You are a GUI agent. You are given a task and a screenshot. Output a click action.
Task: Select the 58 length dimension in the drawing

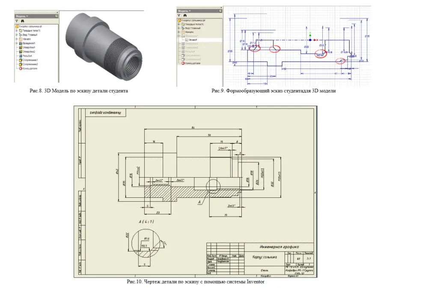click(209, 135)
